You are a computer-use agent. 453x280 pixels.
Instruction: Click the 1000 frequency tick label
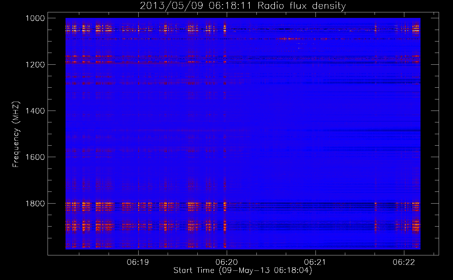point(35,18)
